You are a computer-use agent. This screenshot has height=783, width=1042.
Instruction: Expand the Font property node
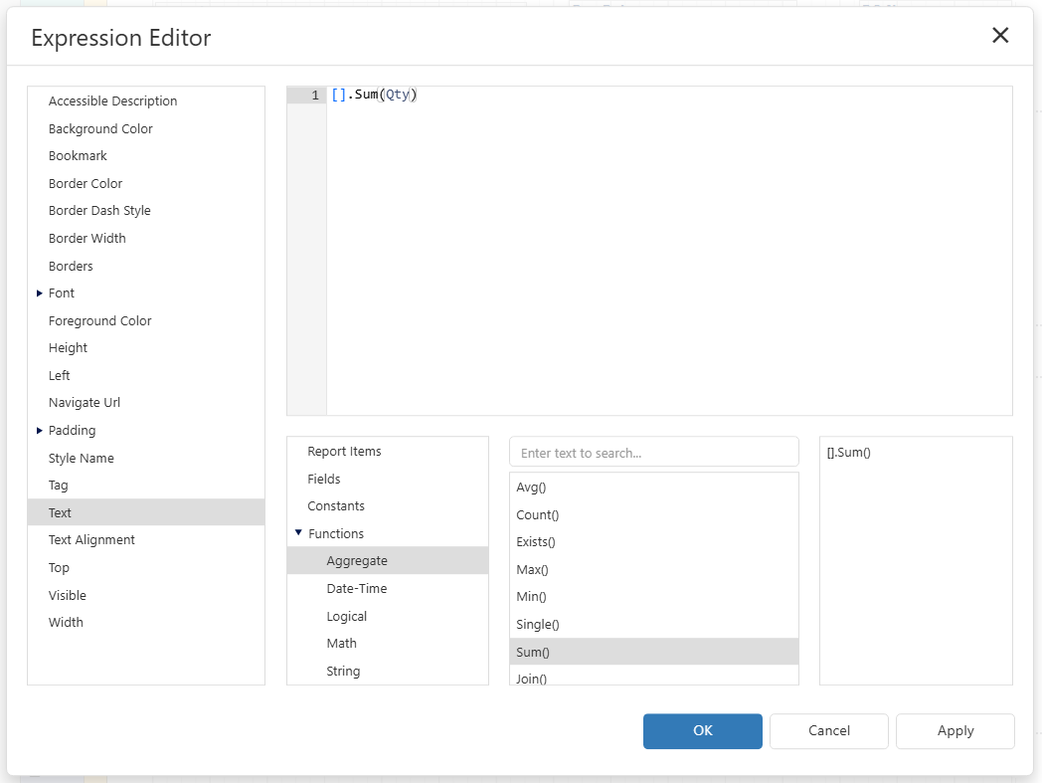(x=40, y=294)
